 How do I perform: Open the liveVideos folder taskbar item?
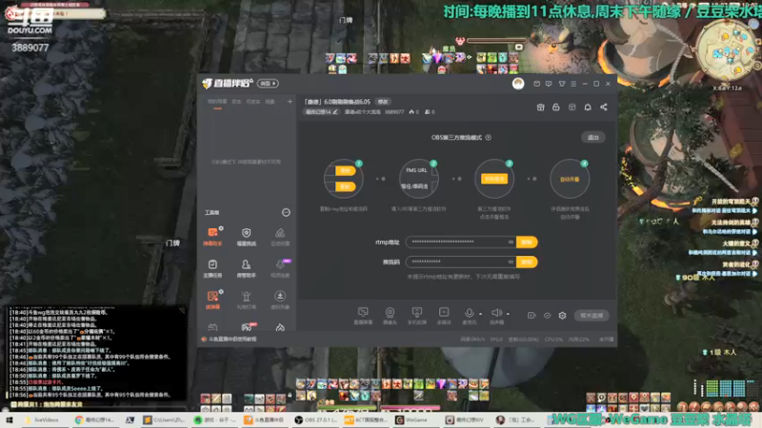(x=43, y=419)
